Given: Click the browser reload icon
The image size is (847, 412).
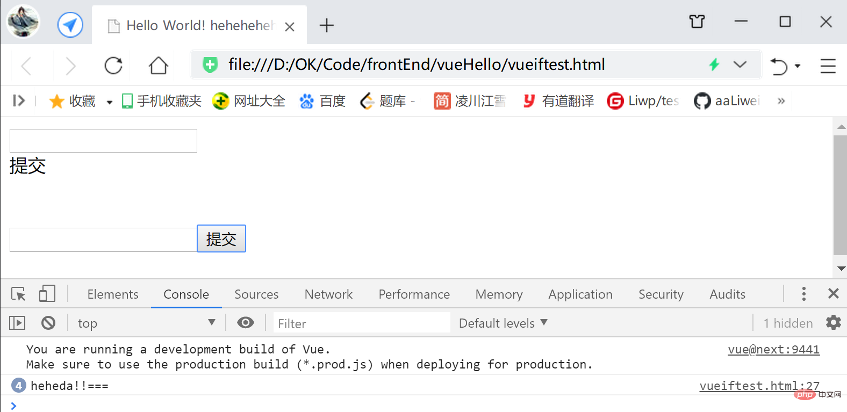Looking at the screenshot, I should pos(113,66).
